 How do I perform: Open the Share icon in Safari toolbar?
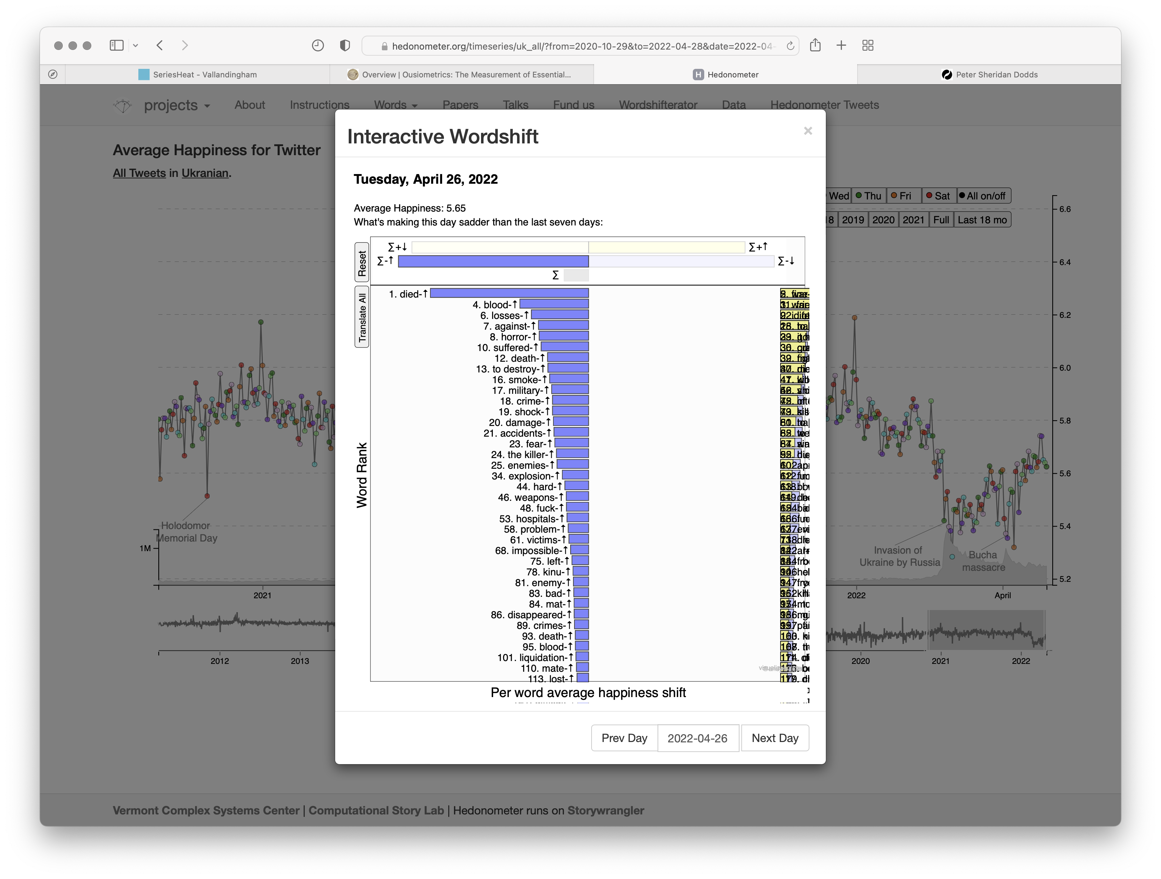point(815,45)
